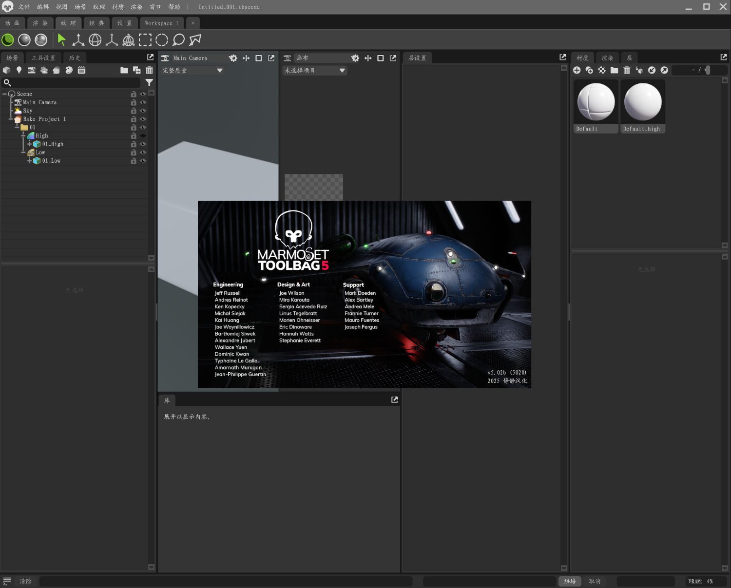Choose the polygon selection tool
The image size is (731, 588).
point(195,40)
